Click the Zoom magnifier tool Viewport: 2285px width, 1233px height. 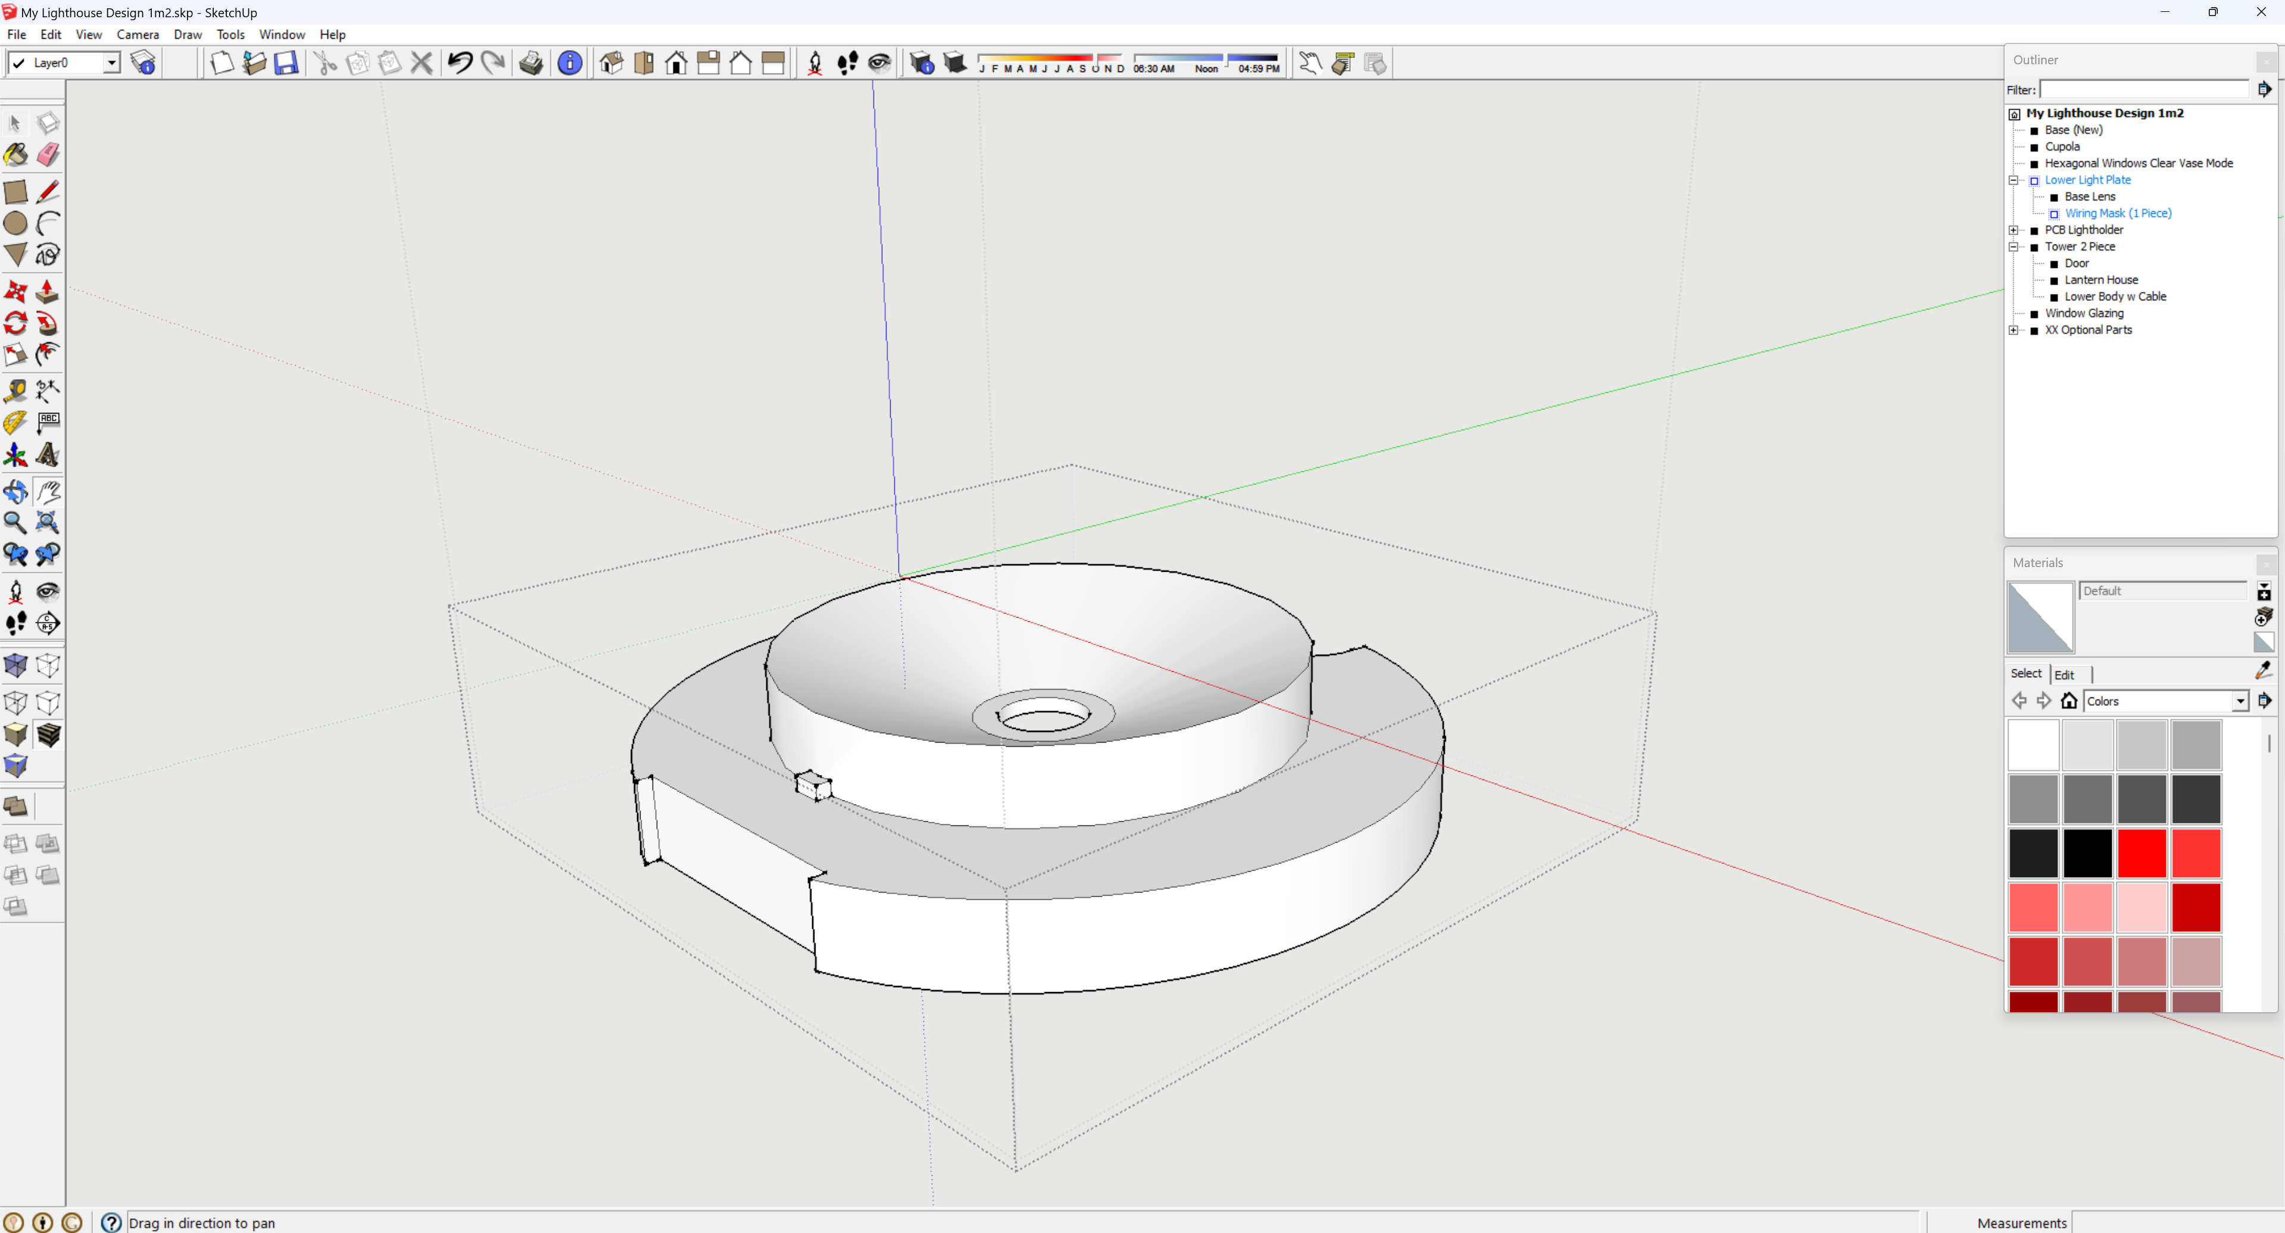point(15,523)
